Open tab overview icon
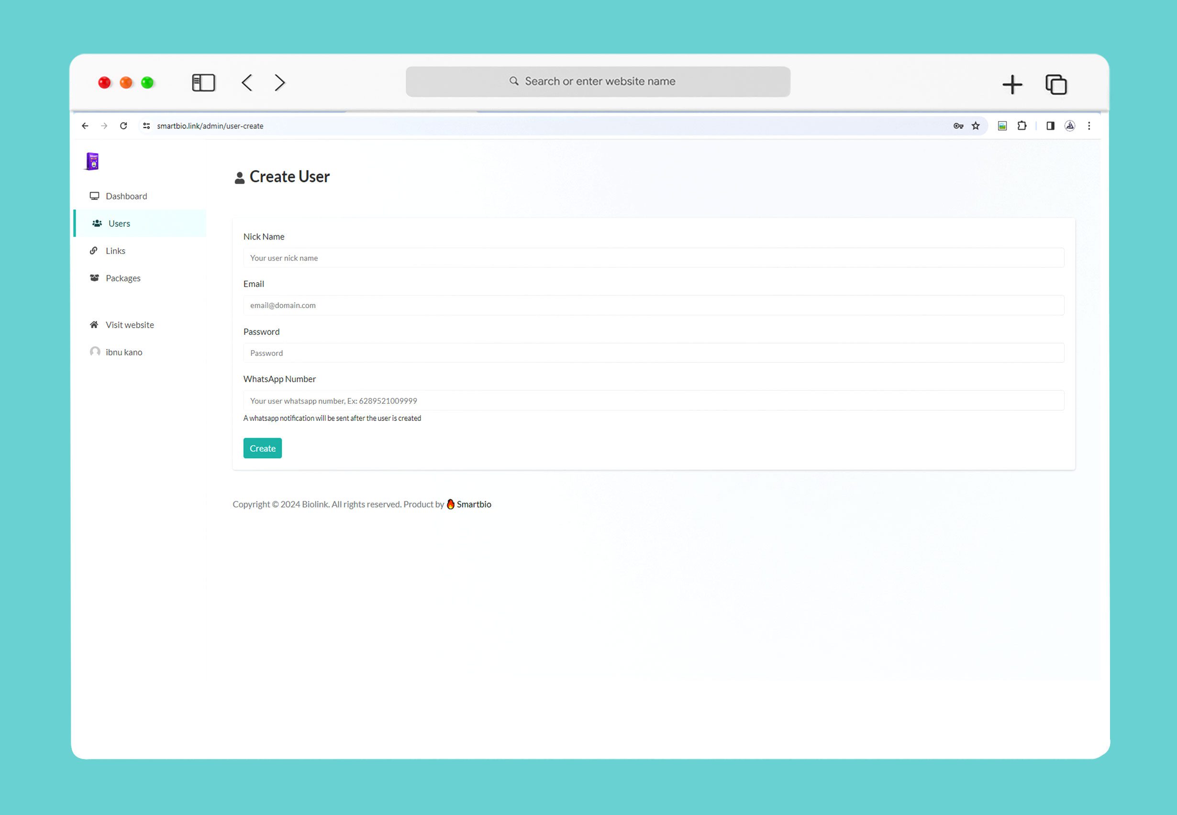 1056,84
